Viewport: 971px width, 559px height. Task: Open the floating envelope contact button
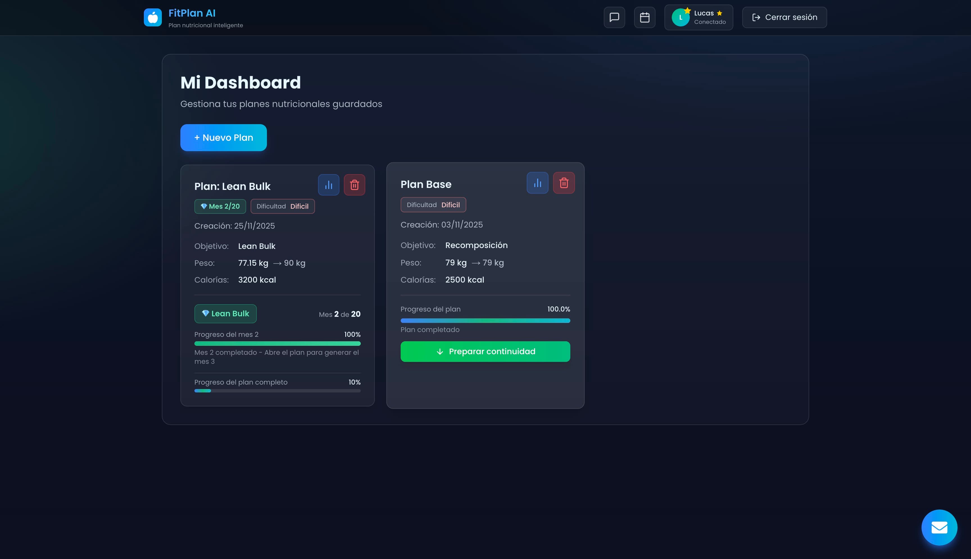coord(940,527)
